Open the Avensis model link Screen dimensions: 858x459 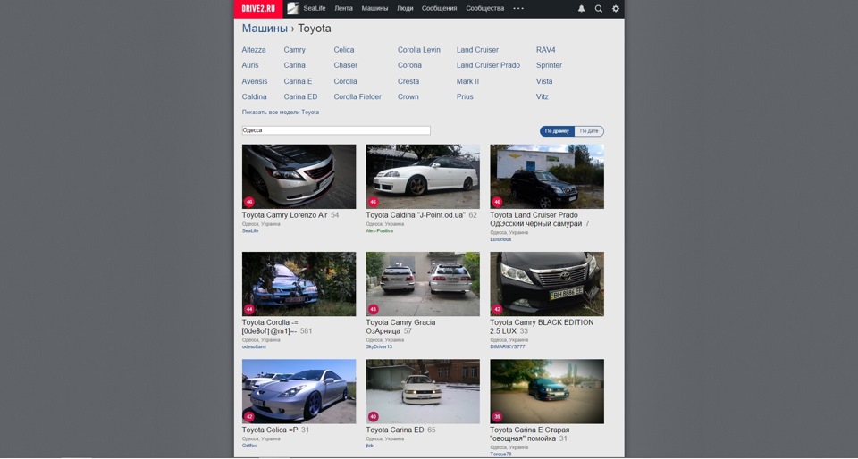coord(255,81)
